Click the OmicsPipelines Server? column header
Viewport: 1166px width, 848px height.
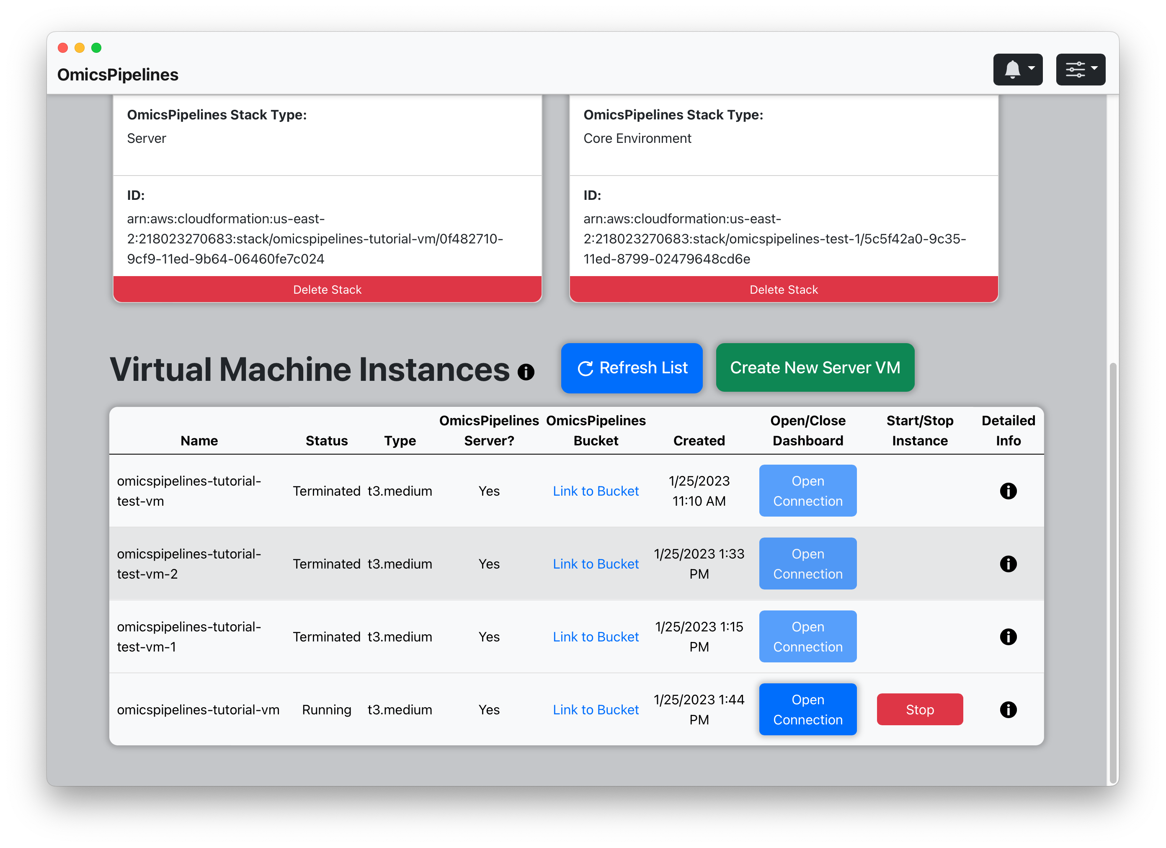point(489,430)
